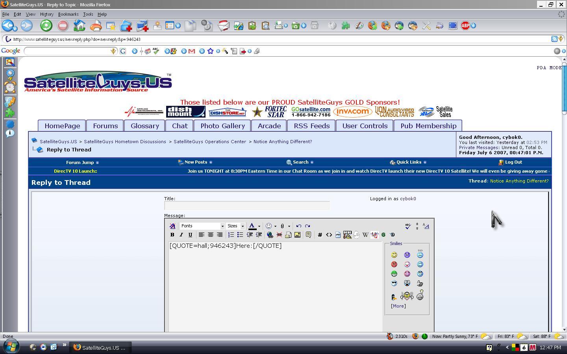
Task: Insert Wikipedia link W icon
Action: coord(365,235)
